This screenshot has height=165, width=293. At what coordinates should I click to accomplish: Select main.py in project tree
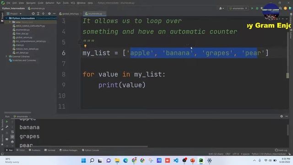(18, 45)
